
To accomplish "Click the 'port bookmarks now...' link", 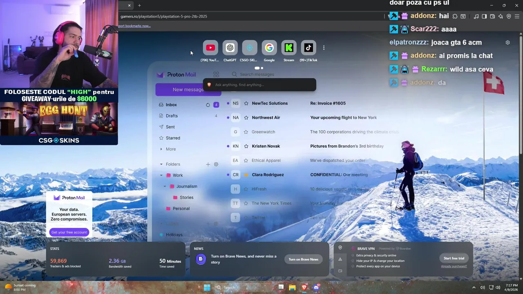I will (134, 26).
